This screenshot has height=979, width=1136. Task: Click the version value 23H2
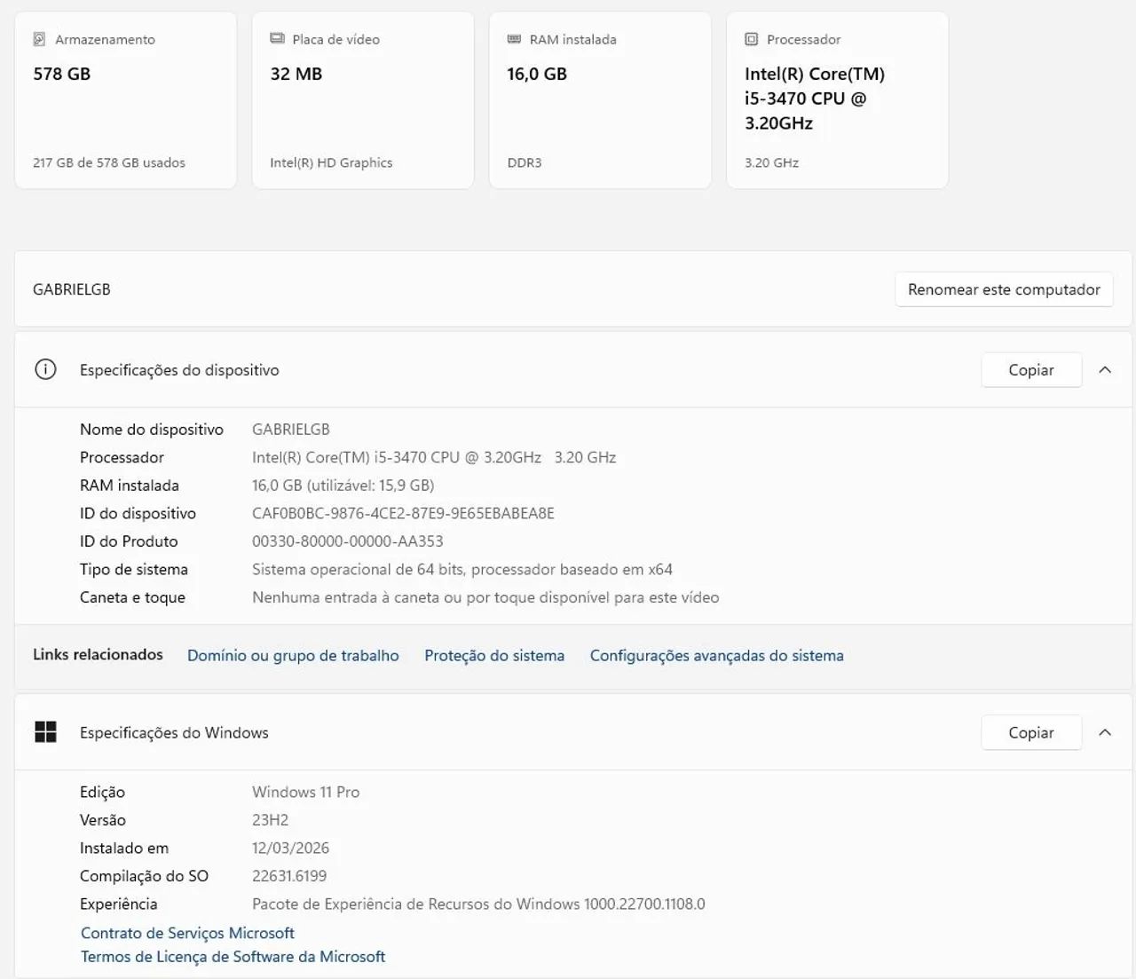tap(271, 820)
